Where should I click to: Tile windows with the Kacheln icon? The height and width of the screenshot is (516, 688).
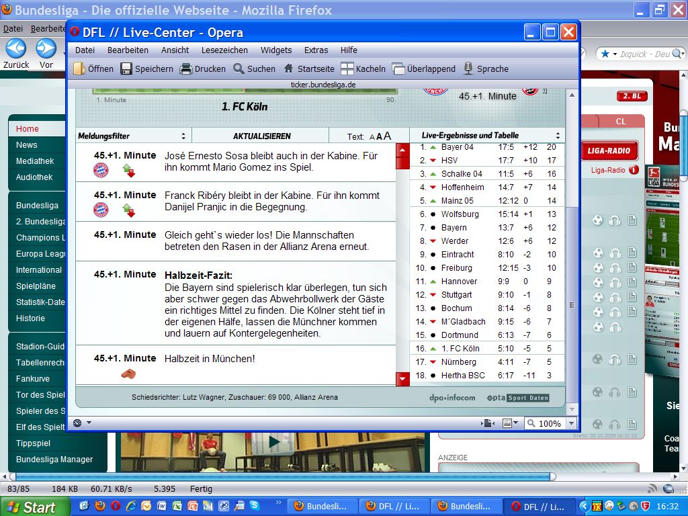347,69
